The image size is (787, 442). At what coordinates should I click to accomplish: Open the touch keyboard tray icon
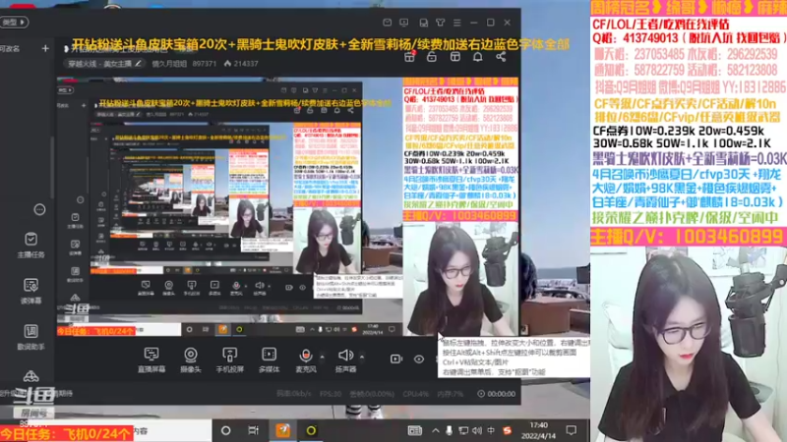point(414,430)
